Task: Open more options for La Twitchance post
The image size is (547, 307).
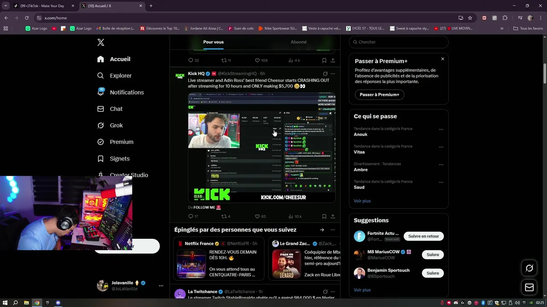Action: coord(333,292)
